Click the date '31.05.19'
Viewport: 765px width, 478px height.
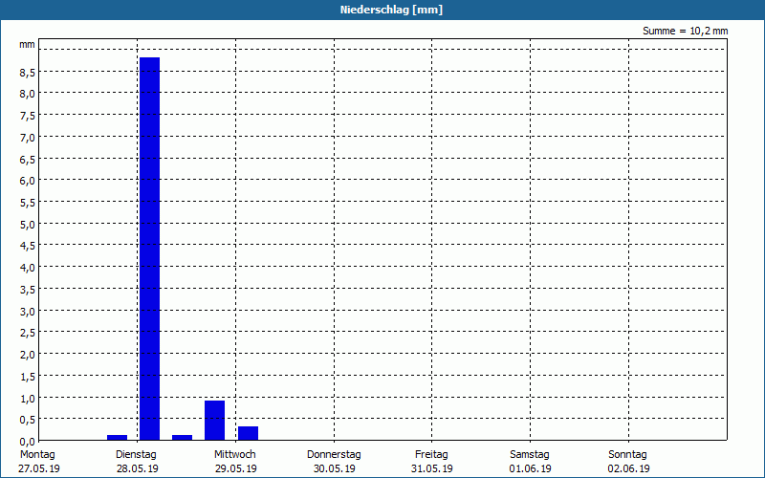click(432, 468)
